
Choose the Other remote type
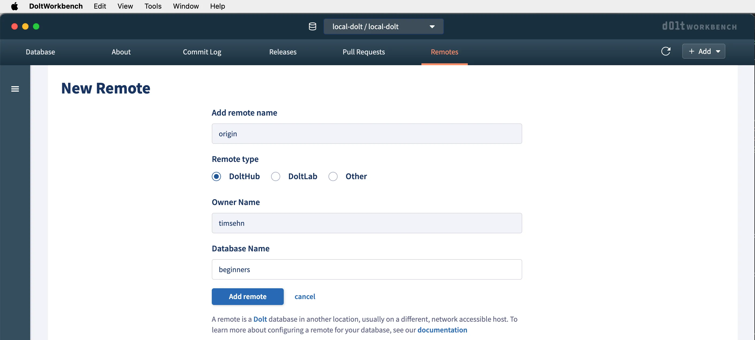pyautogui.click(x=333, y=176)
